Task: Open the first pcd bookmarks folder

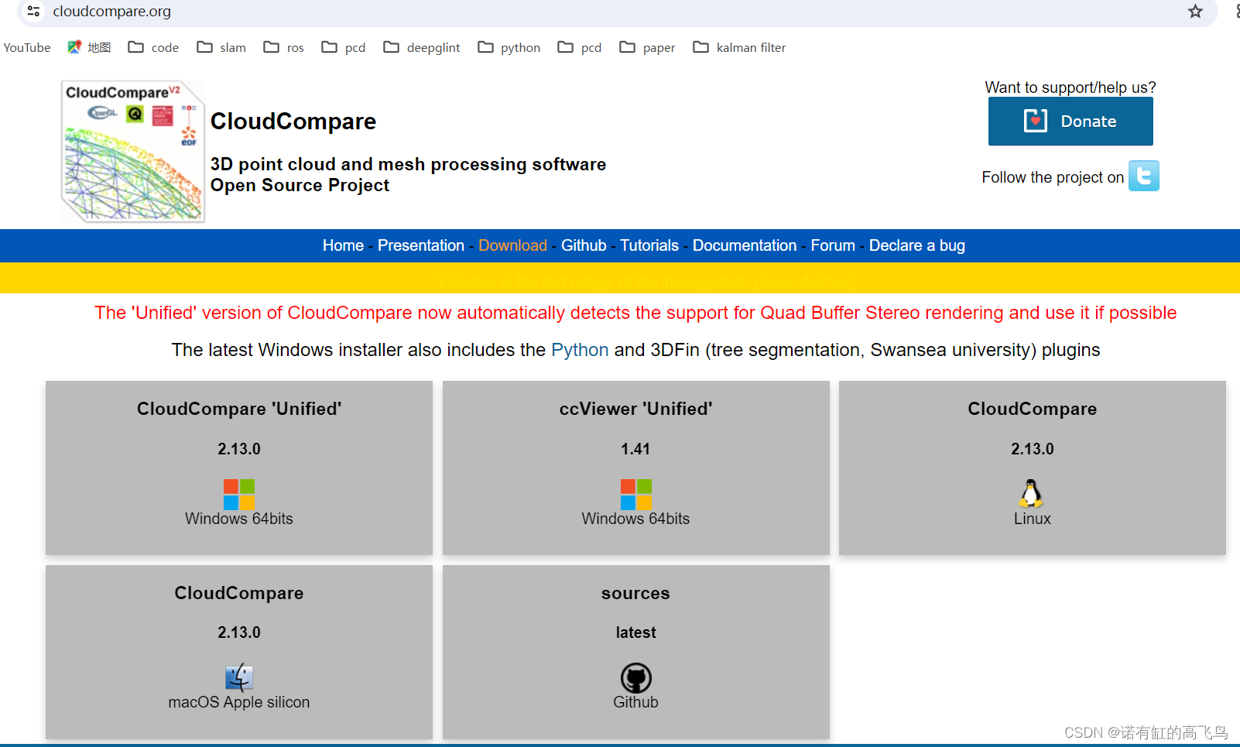Action: (x=344, y=47)
